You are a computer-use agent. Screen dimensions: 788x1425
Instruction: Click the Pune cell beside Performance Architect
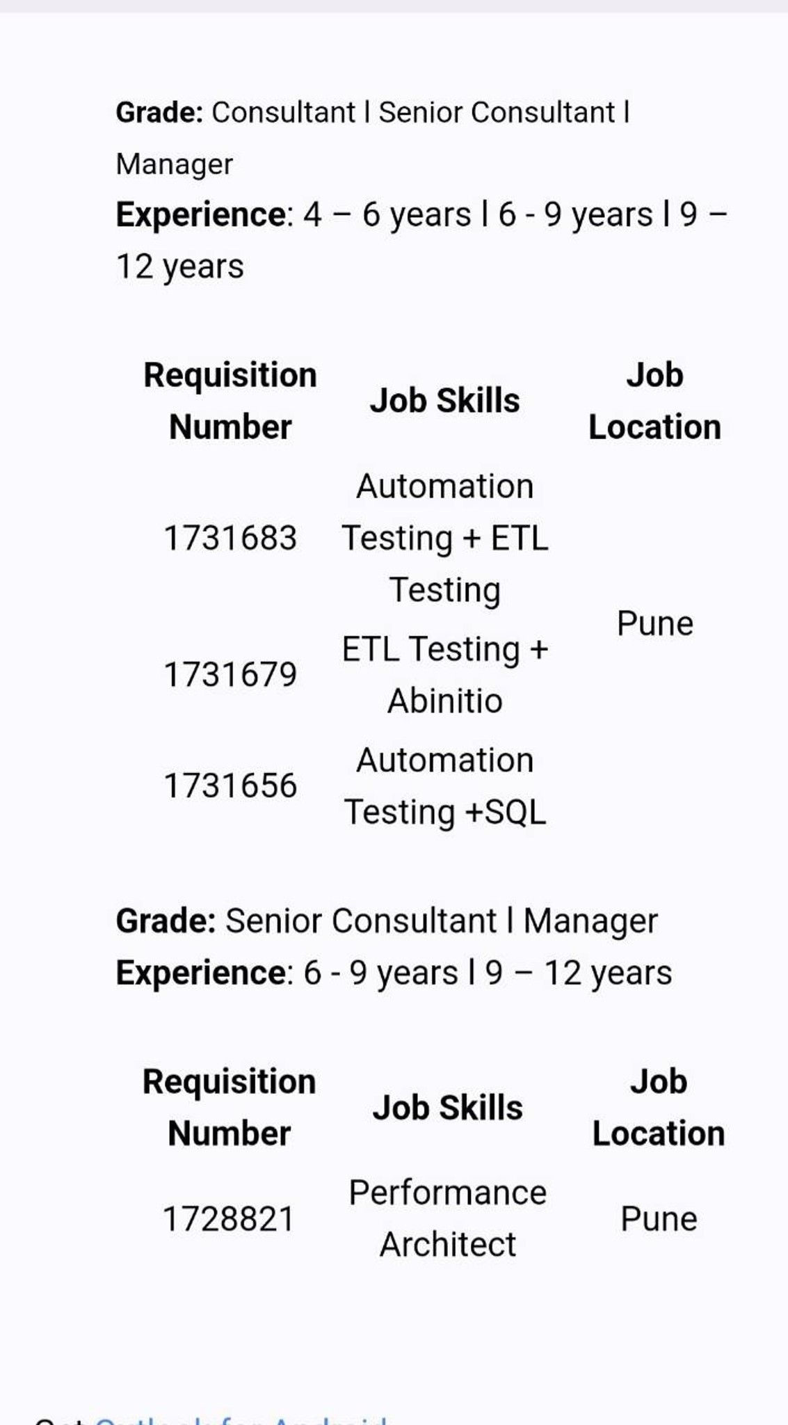(659, 1219)
